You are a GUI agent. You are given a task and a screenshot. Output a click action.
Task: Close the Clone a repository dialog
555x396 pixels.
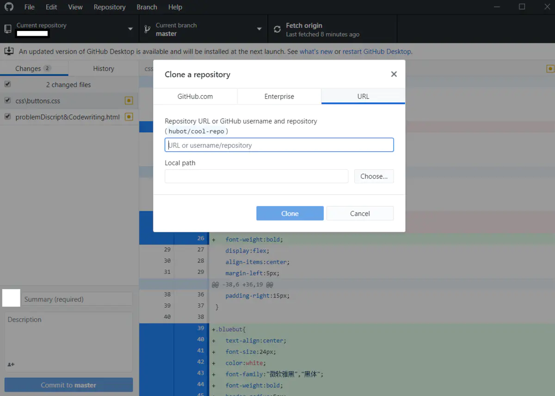394,74
